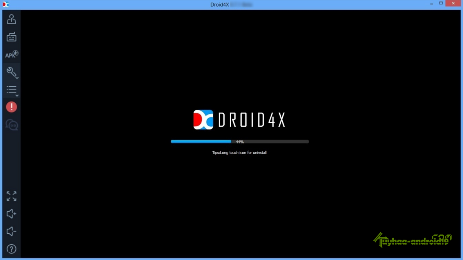Image resolution: width=463 pixels, height=260 pixels.
Task: Open the chat feedback bubble icon
Action: [x=11, y=125]
